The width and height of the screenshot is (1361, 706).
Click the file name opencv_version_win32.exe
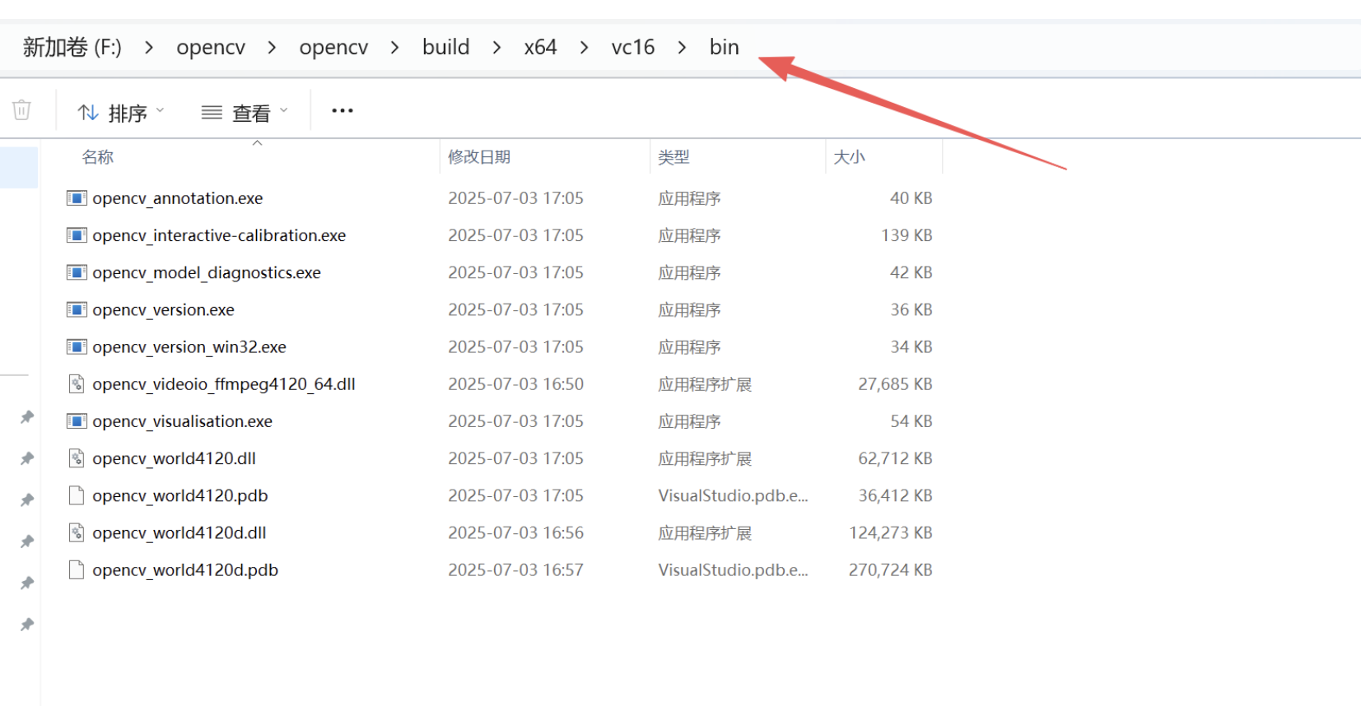click(x=189, y=347)
